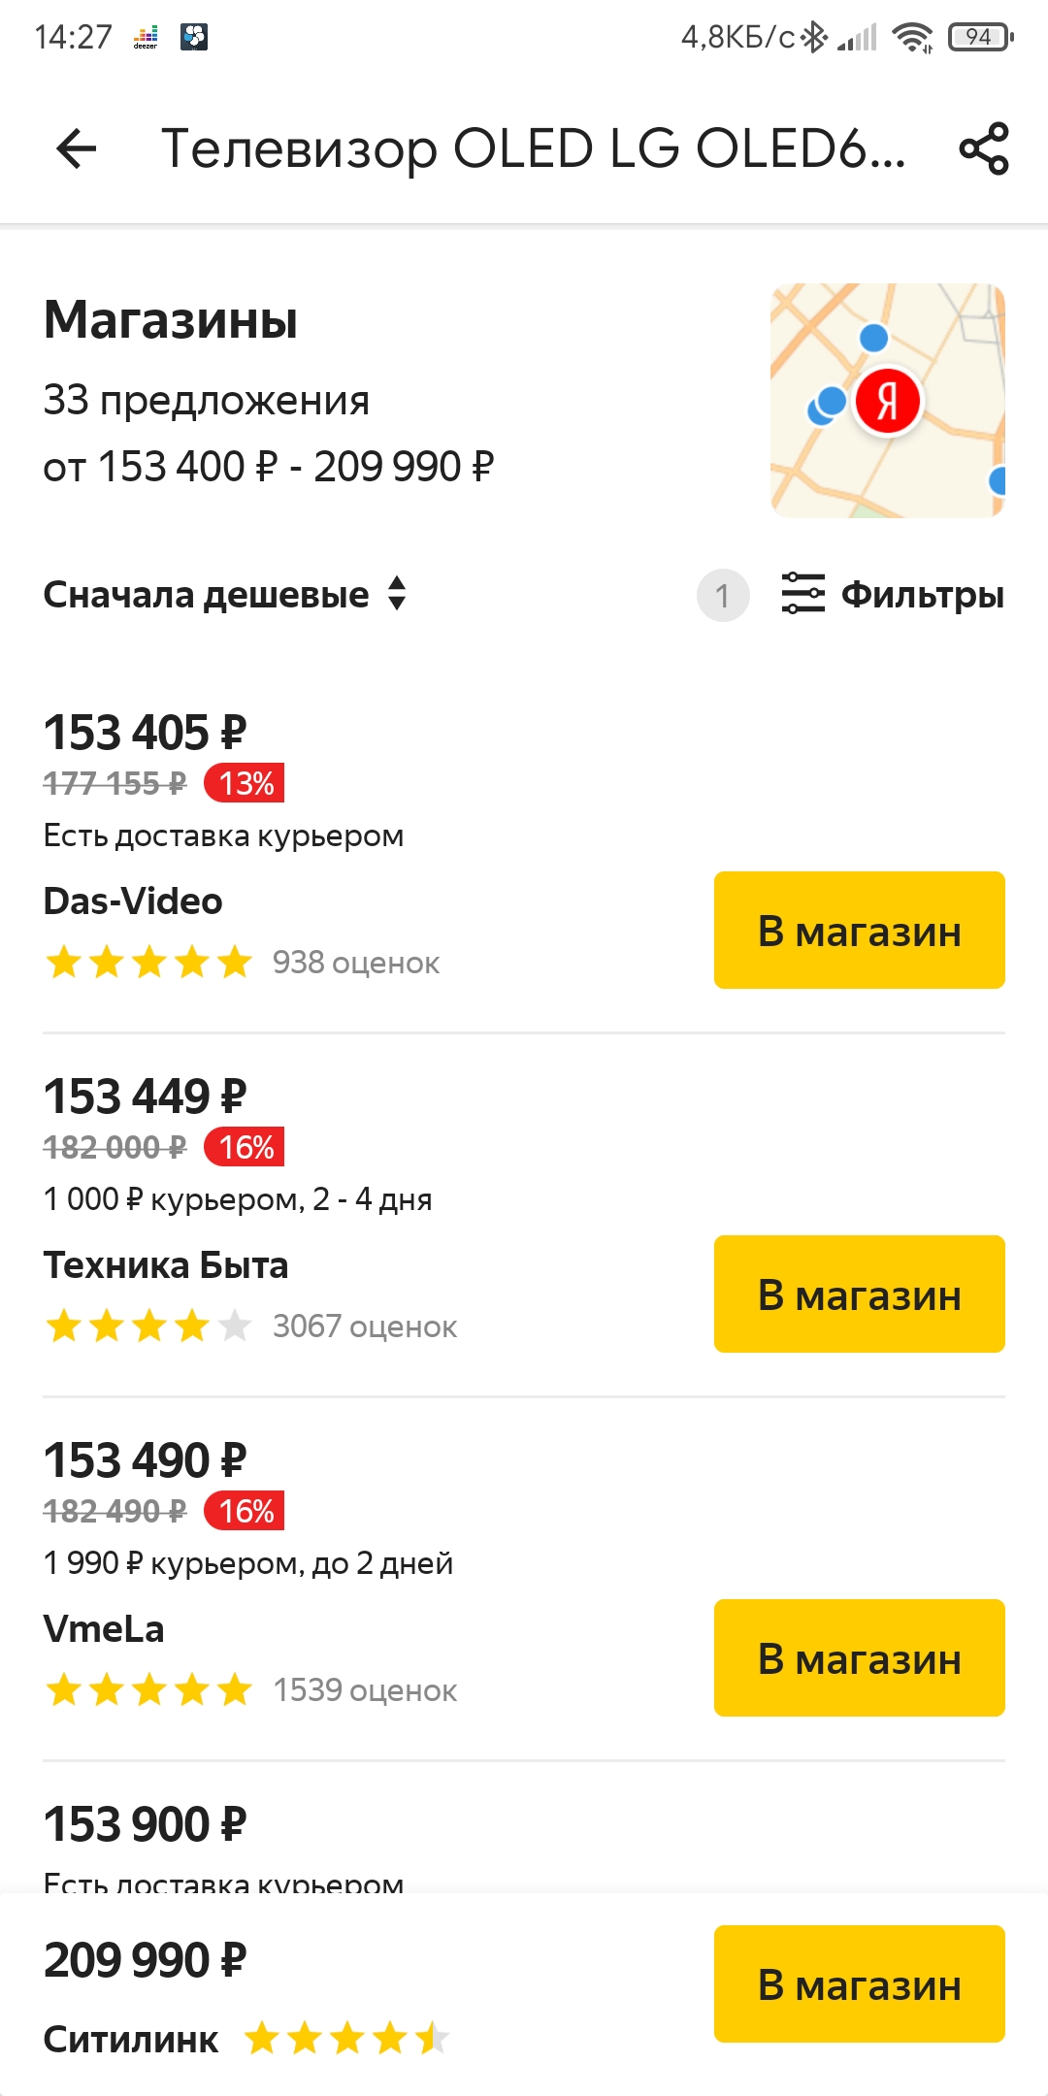This screenshot has width=1048, height=2096.
Task: Go to VmeLa store via 'В магазин'
Action: [859, 1657]
